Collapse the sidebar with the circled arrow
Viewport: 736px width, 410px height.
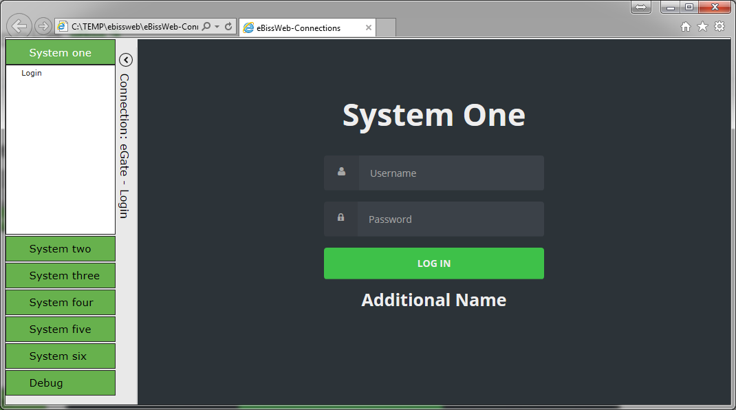pos(126,60)
